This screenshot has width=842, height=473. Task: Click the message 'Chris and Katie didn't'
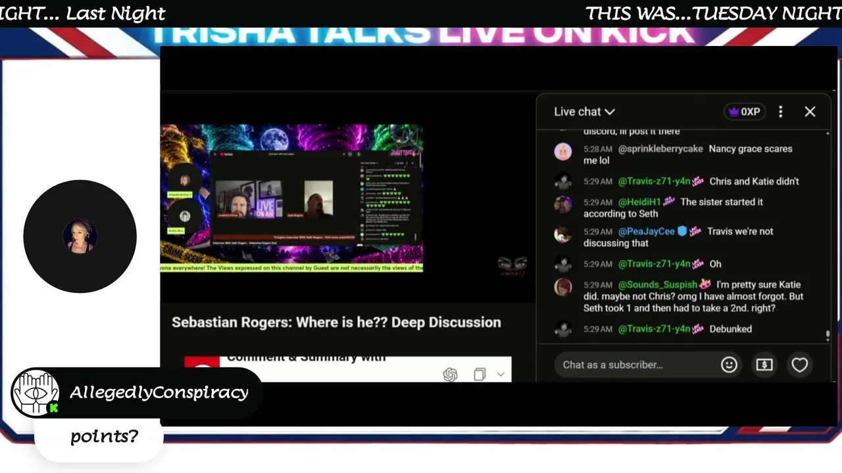(x=755, y=181)
